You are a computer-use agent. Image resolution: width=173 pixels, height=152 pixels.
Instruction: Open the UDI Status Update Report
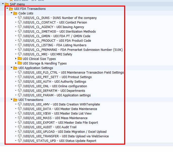pos(59,141)
